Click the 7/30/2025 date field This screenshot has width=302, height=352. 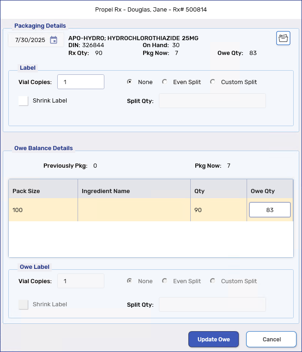click(30, 40)
